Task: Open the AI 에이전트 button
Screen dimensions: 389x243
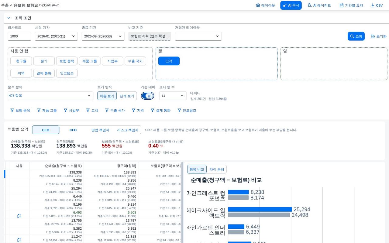Action: pos(319,5)
